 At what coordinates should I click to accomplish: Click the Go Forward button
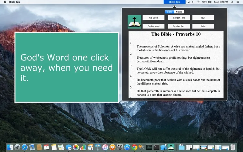[153, 26]
